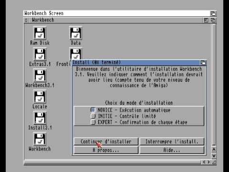This screenshot has width=229, height=172.
Task: Click Continuer d'installer button
Action: (x=106, y=141)
